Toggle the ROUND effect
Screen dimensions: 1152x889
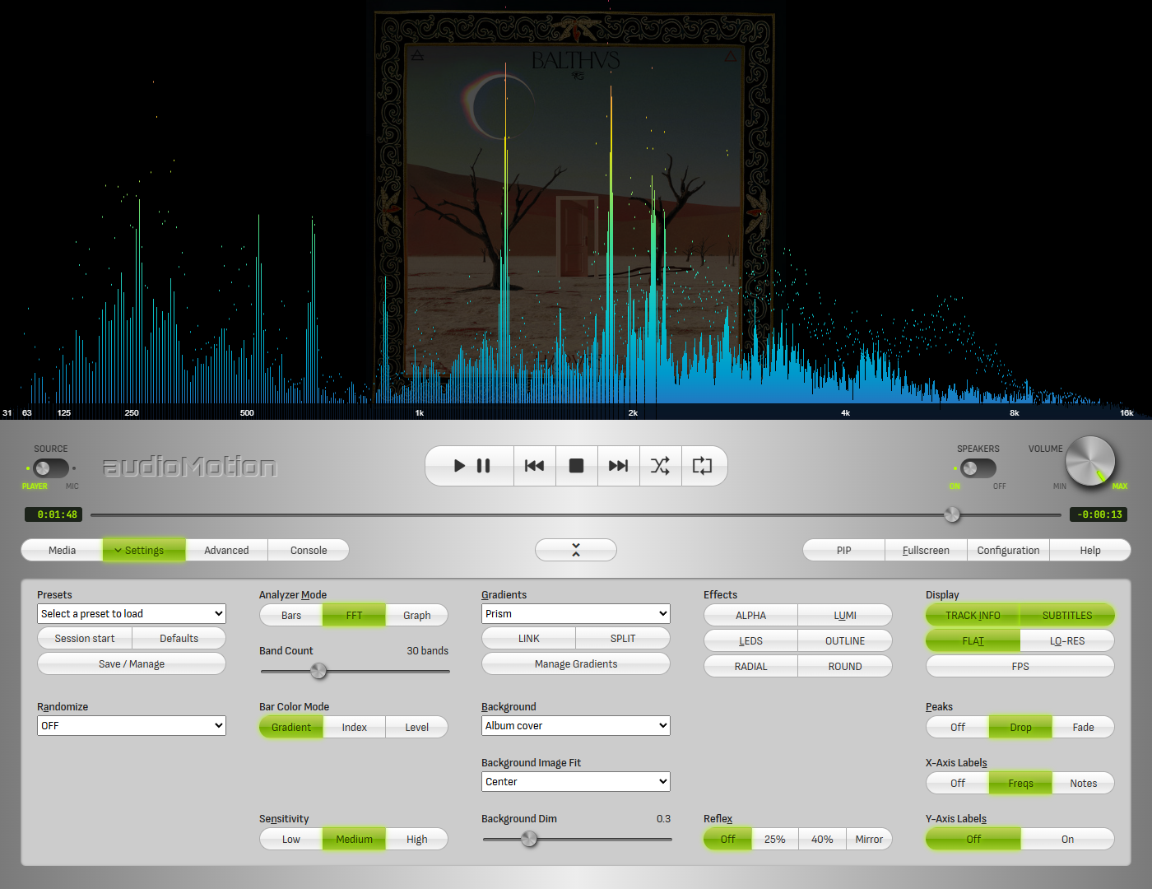pyautogui.click(x=845, y=666)
